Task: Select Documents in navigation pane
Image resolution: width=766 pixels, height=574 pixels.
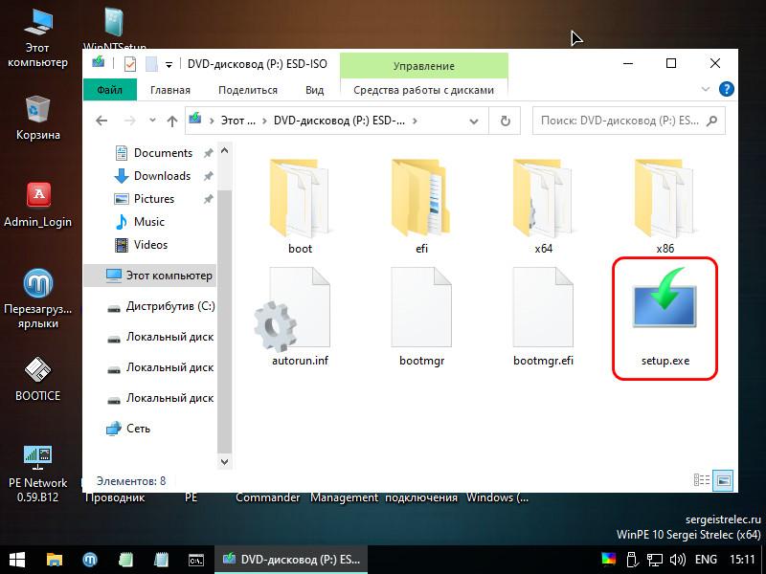Action: coord(163,153)
